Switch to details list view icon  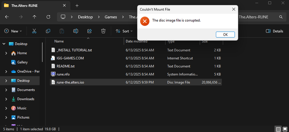click(x=278, y=129)
